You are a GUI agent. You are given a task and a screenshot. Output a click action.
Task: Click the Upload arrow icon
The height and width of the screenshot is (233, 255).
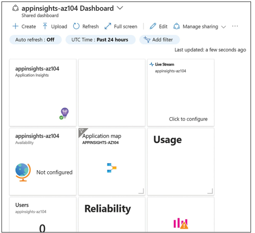(45, 26)
